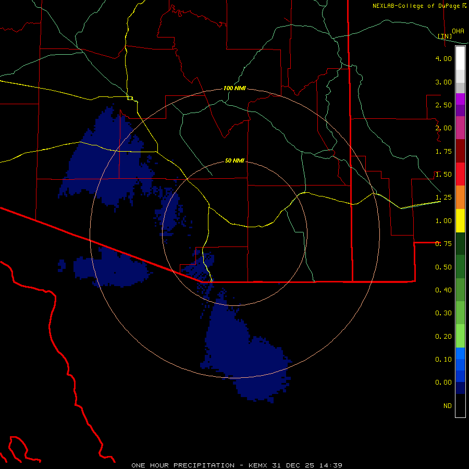The width and height of the screenshot is (469, 469).
Task: Click the 0.75 legend value
Action: [x=443, y=244]
